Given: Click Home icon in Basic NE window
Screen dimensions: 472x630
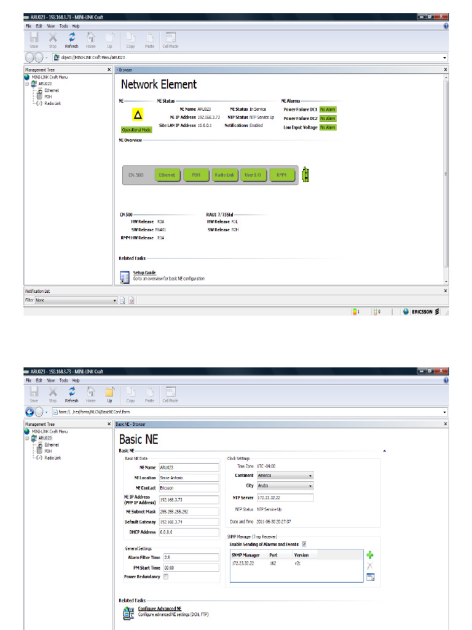Looking at the screenshot, I should tap(91, 392).
